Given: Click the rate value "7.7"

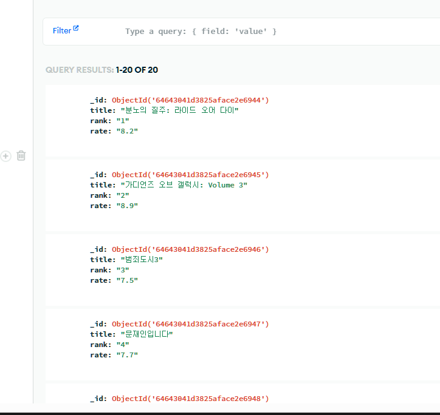Looking at the screenshot, I should (x=127, y=355).
